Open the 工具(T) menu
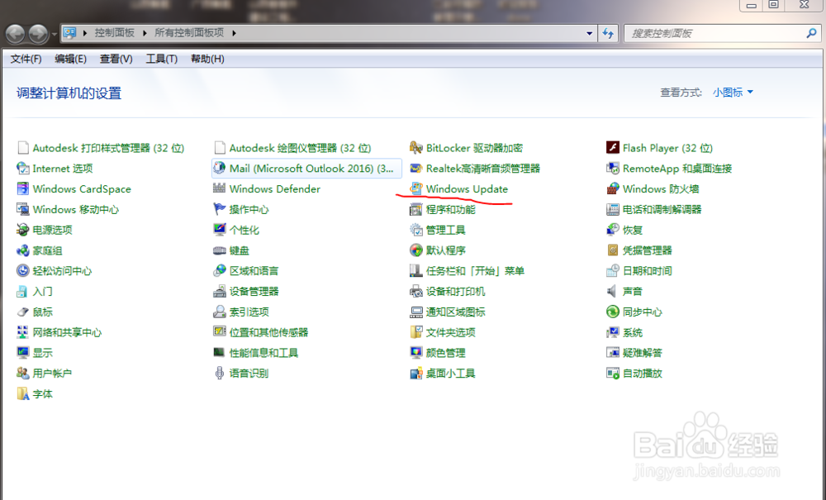The width and height of the screenshot is (826, 500). pos(161,59)
